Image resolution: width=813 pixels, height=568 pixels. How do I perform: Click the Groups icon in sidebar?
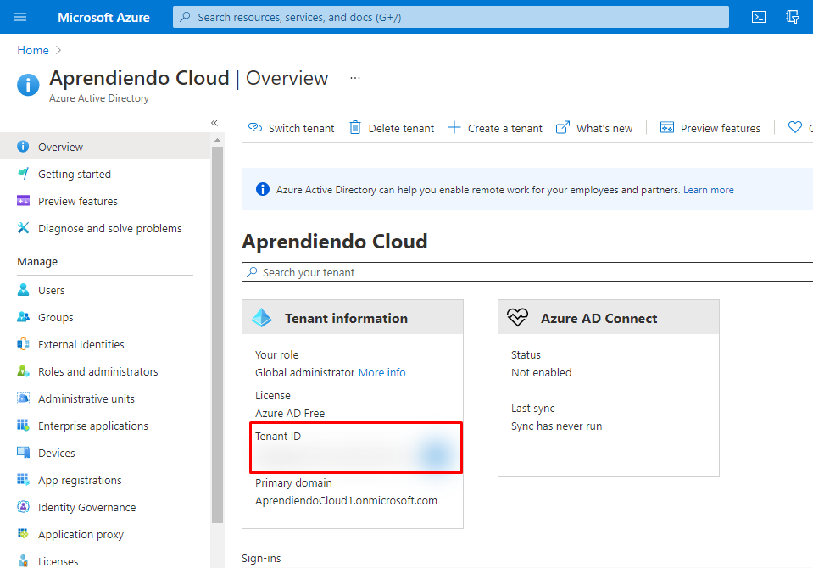click(23, 317)
